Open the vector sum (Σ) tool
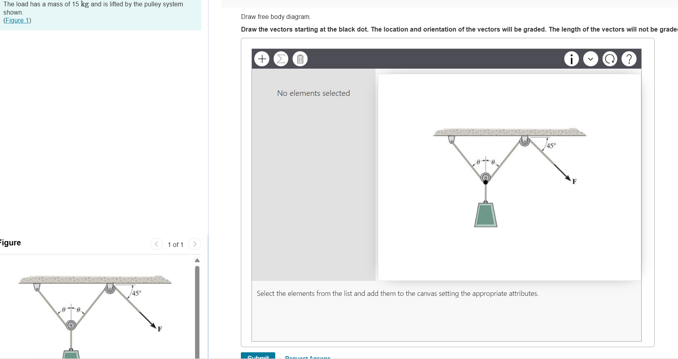 coord(281,58)
